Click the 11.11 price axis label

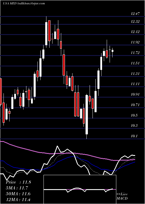coord(135,84)
